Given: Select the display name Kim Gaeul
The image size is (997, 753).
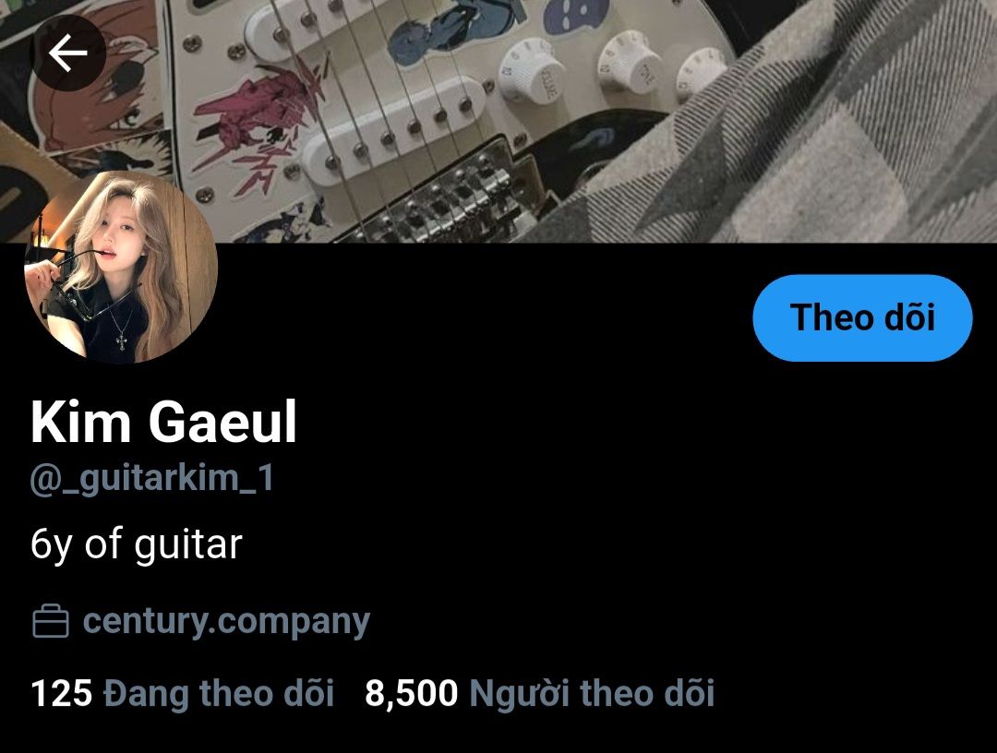Looking at the screenshot, I should click(163, 422).
